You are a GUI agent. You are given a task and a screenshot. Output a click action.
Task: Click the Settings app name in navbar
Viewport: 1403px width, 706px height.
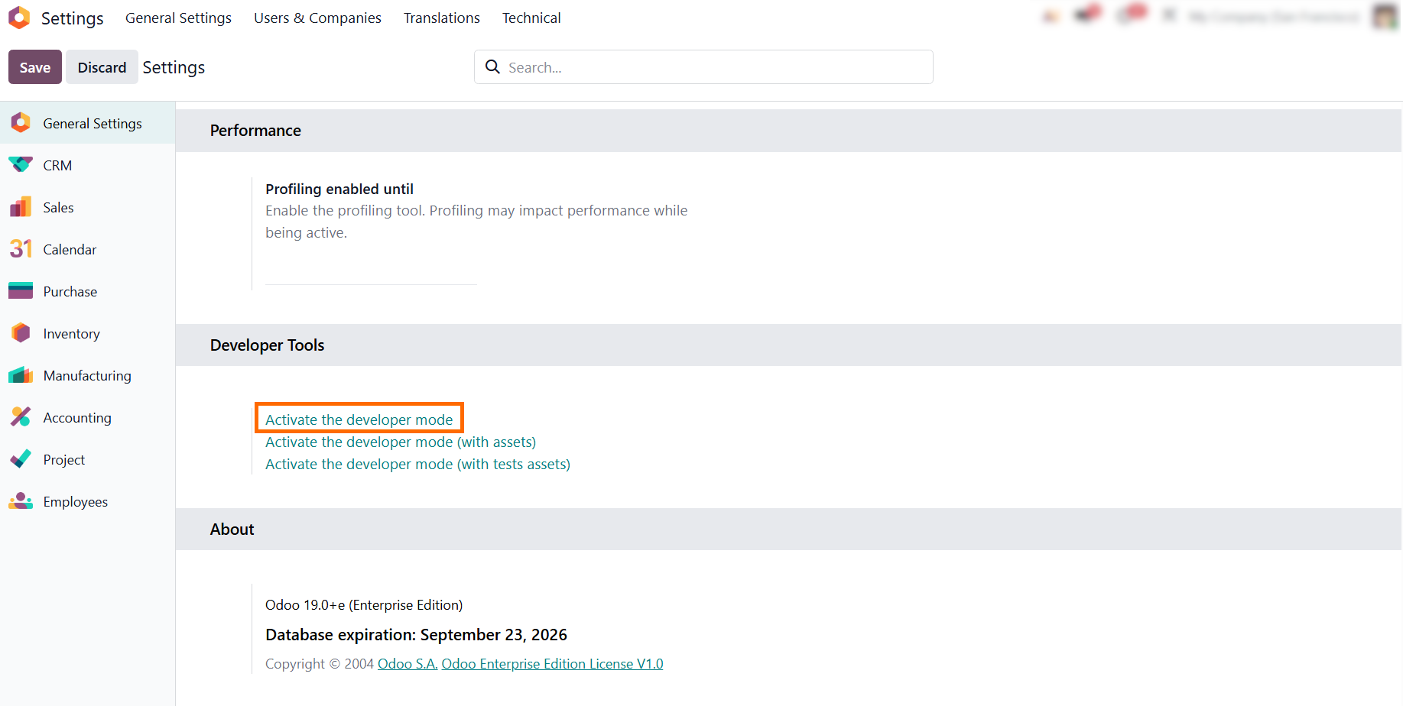72,18
